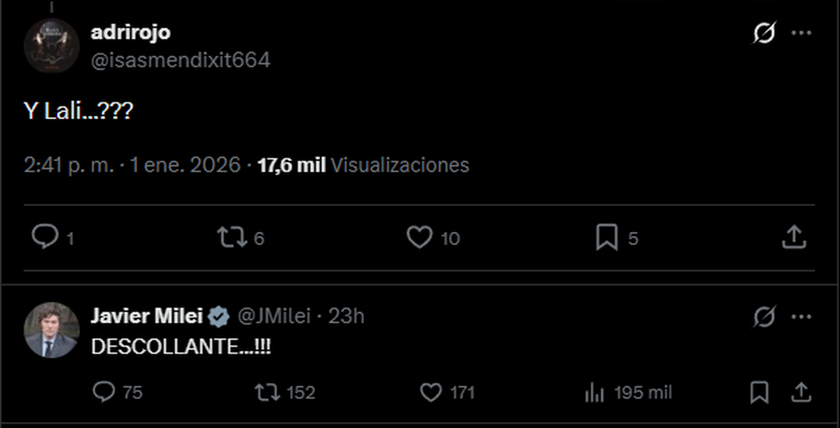The image size is (840, 428).
Task: Like adrirojo's post with heart icon
Action: (419, 238)
